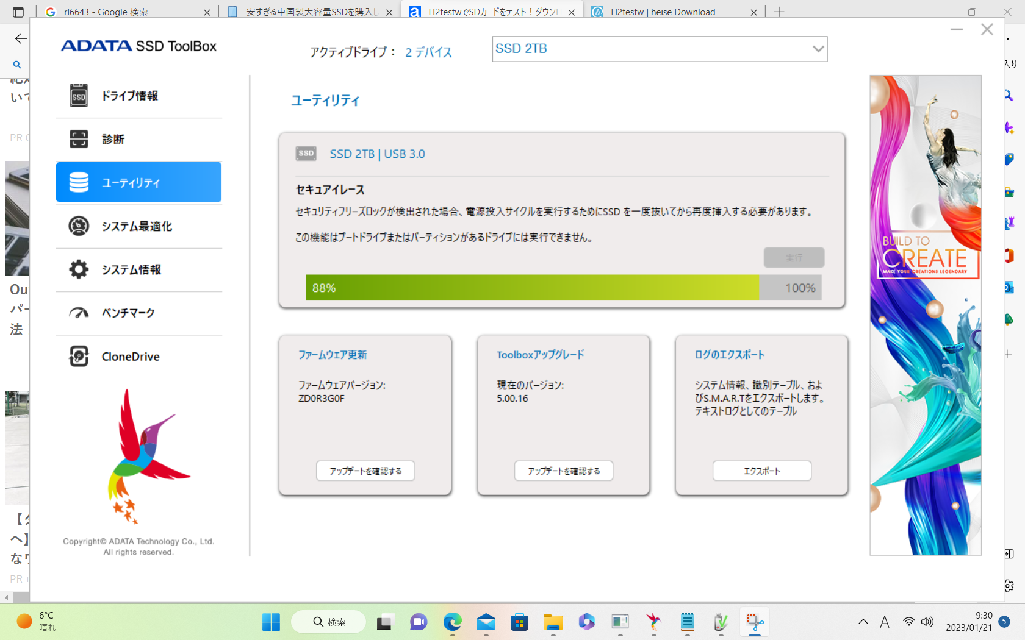Viewport: 1025px width, 640px height.
Task: Click the ユーティリティ page heading
Action: click(x=325, y=101)
